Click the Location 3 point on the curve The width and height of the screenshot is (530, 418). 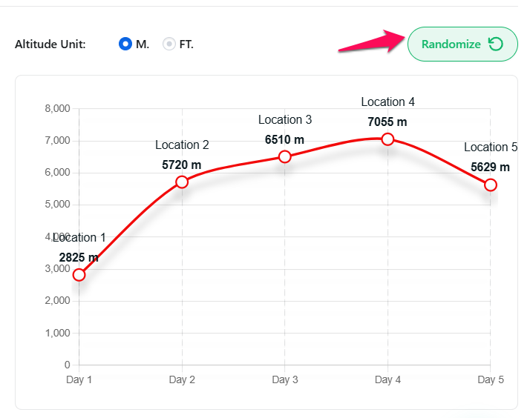pyautogui.click(x=284, y=156)
